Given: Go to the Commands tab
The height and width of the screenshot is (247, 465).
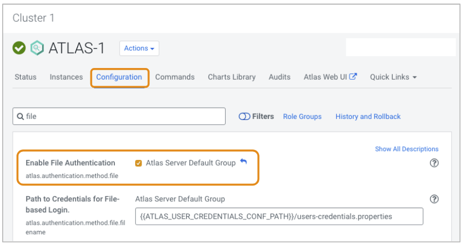Looking at the screenshot, I should [175, 77].
